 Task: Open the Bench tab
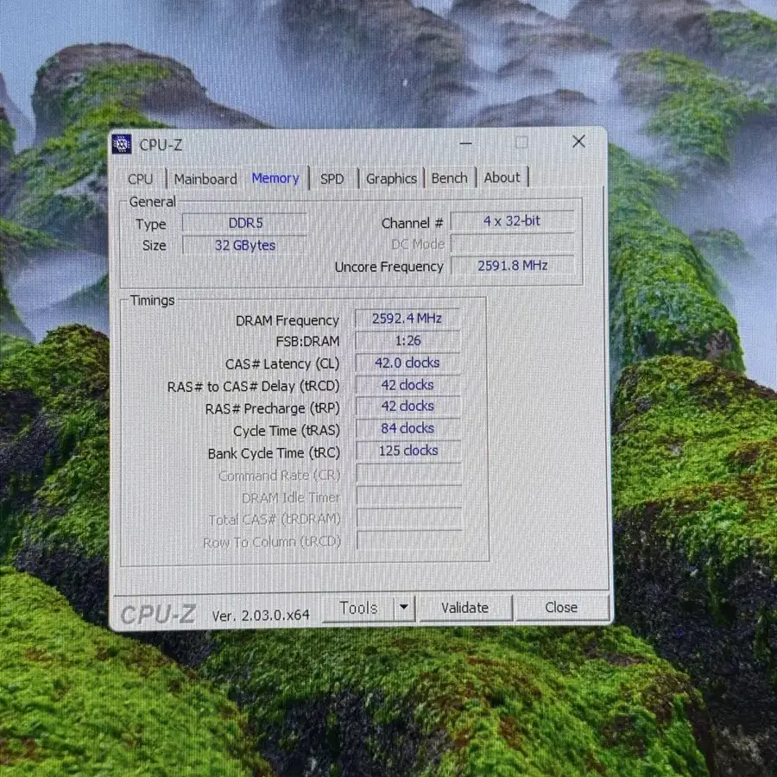(x=450, y=178)
